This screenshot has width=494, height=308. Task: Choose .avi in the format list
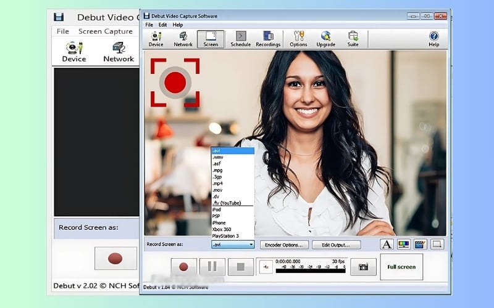tap(233, 151)
